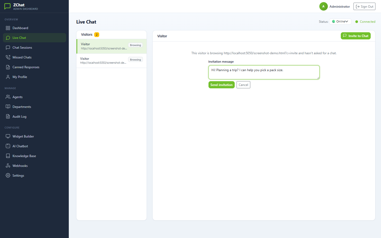
Task: Click the Departments book icon
Action: (8, 107)
